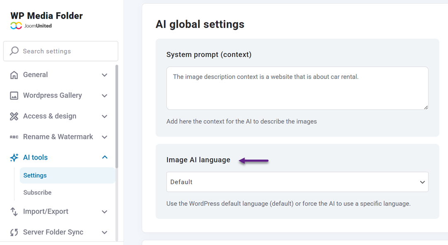The width and height of the screenshot is (448, 245).
Task: Select the AI tools sparkle icon
Action: pyautogui.click(x=14, y=158)
